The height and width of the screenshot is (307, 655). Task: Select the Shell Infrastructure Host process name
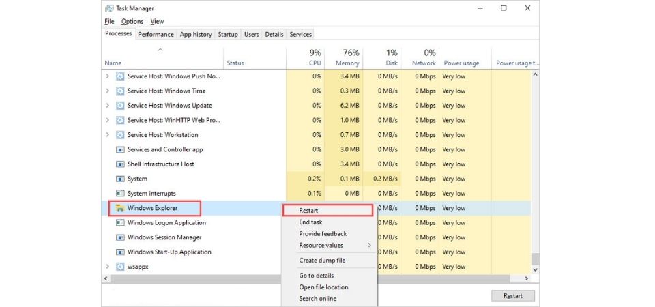[x=161, y=164]
